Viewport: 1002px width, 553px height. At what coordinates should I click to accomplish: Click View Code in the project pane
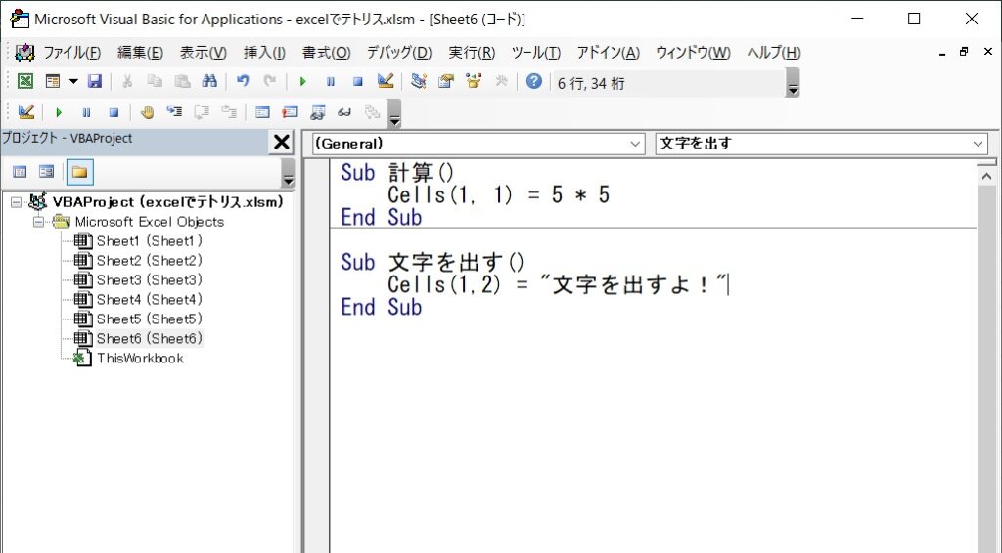(x=20, y=172)
